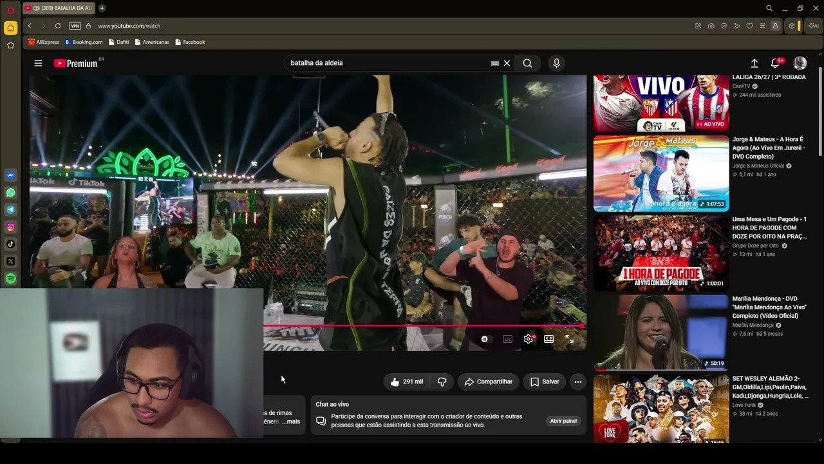Open the Dafiti bookmark
This screenshot has height=464, width=824.
point(119,42)
